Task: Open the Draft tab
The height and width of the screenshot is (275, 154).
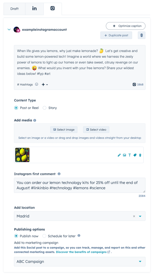Action: [x=14, y=9]
